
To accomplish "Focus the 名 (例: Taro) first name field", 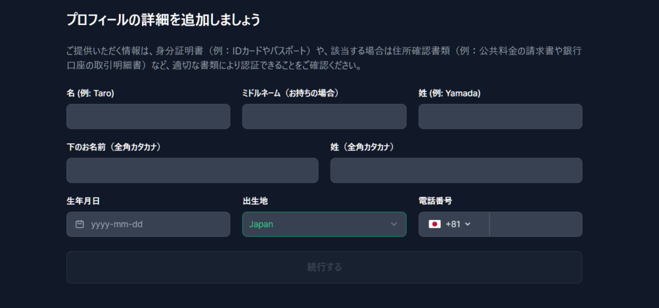I will [148, 116].
